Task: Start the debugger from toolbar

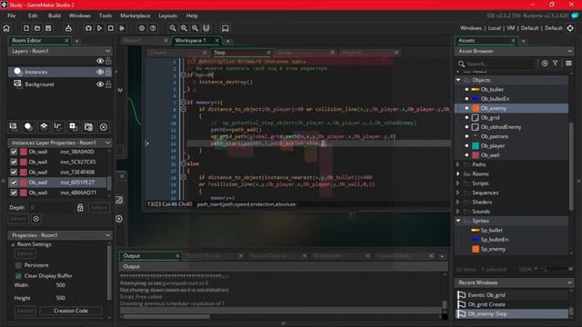Action: pos(88,28)
